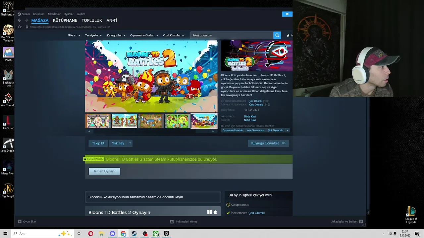Click the Takip Et button
This screenshot has width=424, height=238.
click(98, 143)
